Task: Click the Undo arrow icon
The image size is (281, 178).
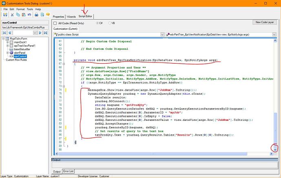Action: pos(30,15)
